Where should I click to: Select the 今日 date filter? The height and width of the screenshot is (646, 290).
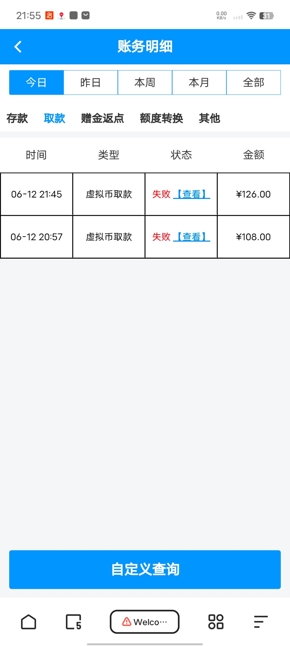pyautogui.click(x=37, y=83)
